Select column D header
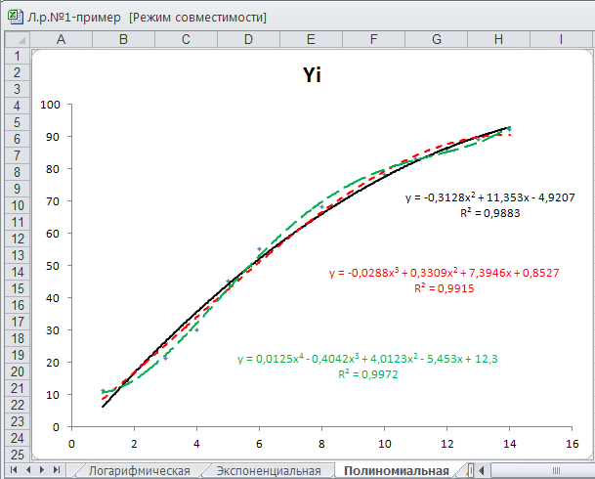 pyautogui.click(x=248, y=39)
